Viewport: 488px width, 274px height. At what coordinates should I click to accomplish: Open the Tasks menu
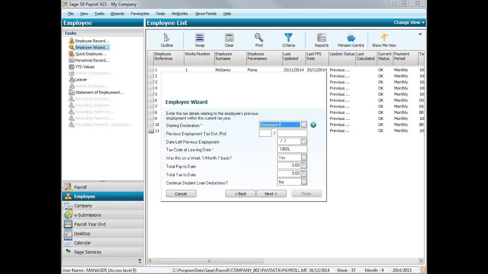click(100, 14)
